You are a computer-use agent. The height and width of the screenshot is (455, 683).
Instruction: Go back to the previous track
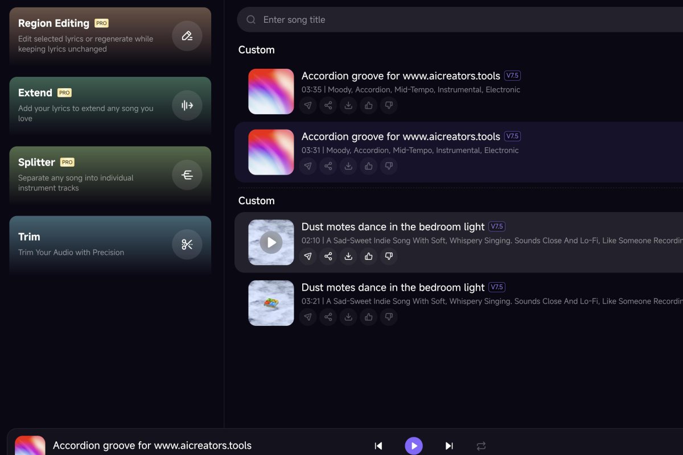coord(378,446)
